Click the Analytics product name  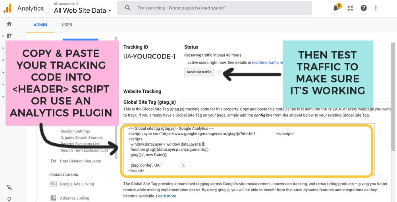[x=31, y=8]
